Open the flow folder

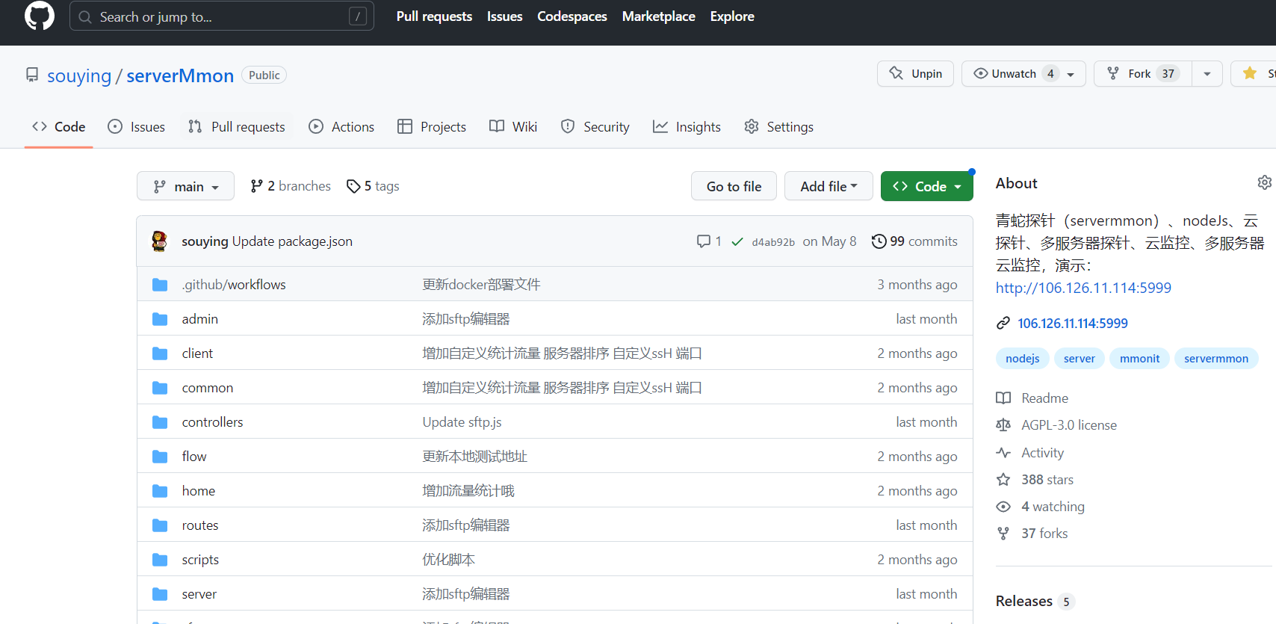click(194, 457)
